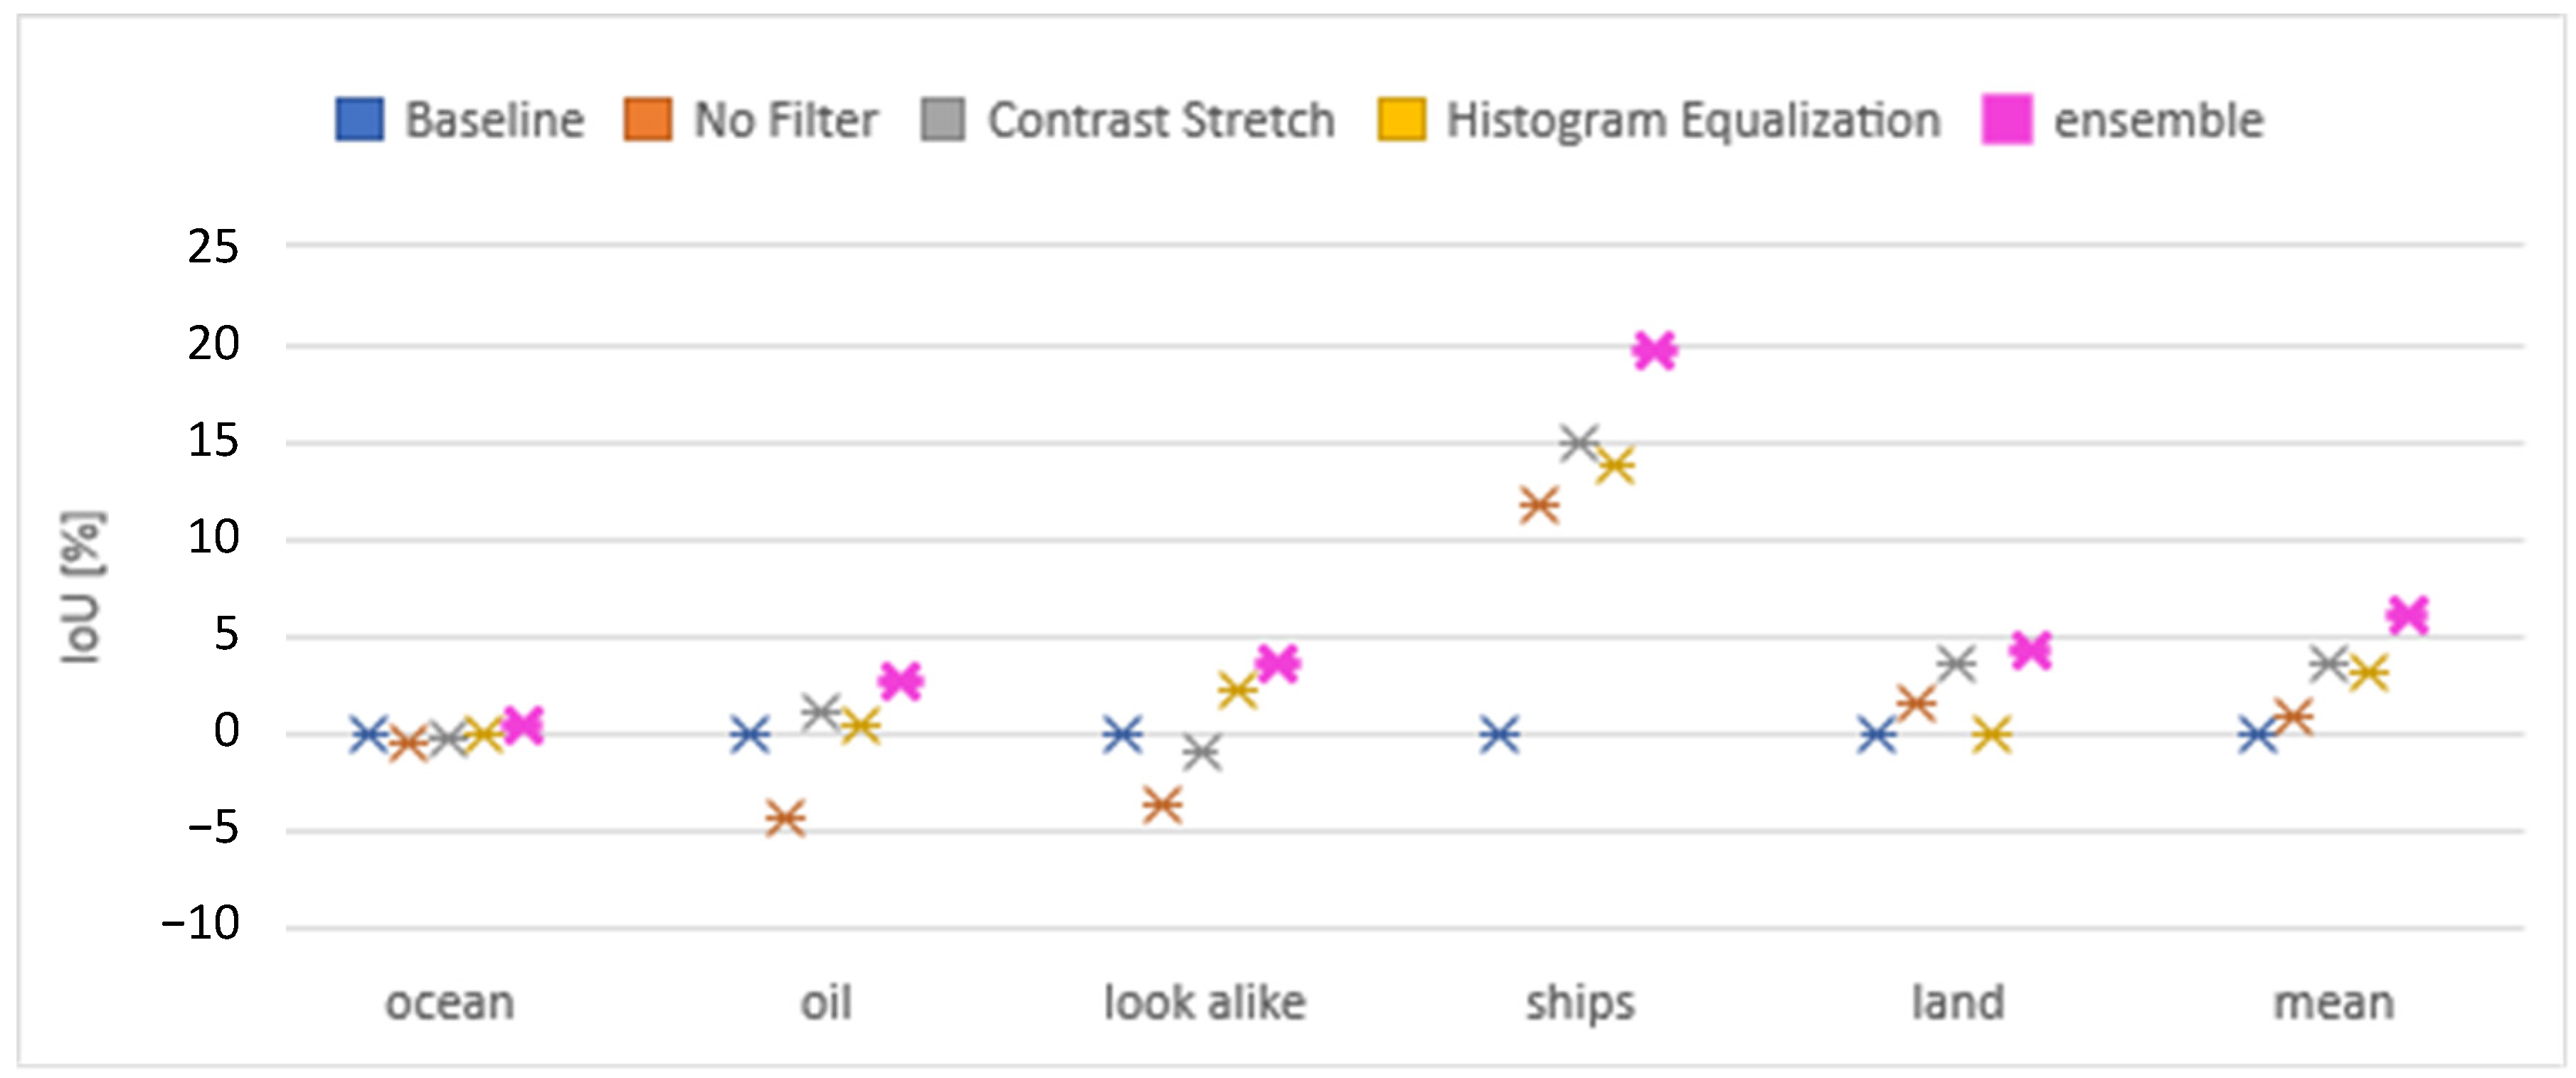
Task: Click the magenta ensemble marker for mean
Action: (2407, 615)
